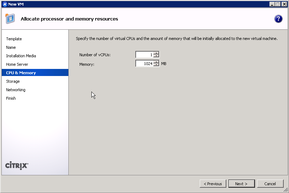Increase memory with the up arrow
289x193 pixels.
click(x=156, y=62)
